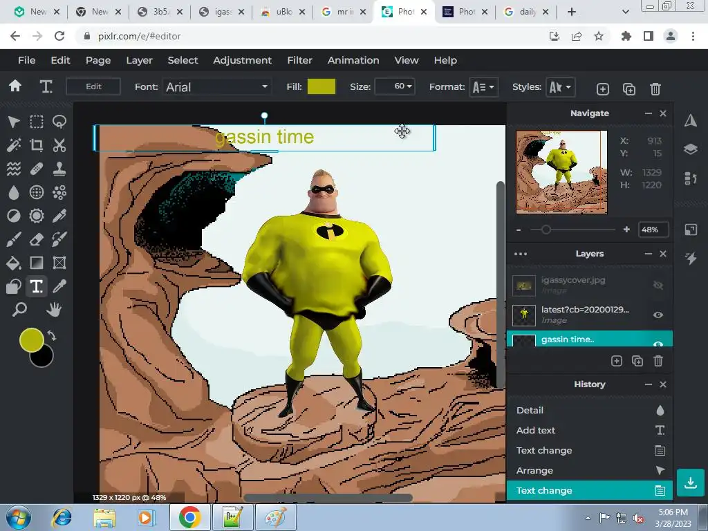Click the Edit text button
This screenshot has width=708, height=531.
click(93, 86)
